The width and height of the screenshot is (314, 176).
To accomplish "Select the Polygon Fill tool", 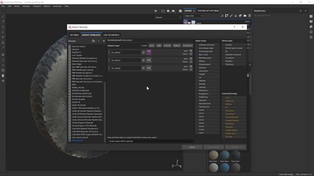I will pos(3,32).
